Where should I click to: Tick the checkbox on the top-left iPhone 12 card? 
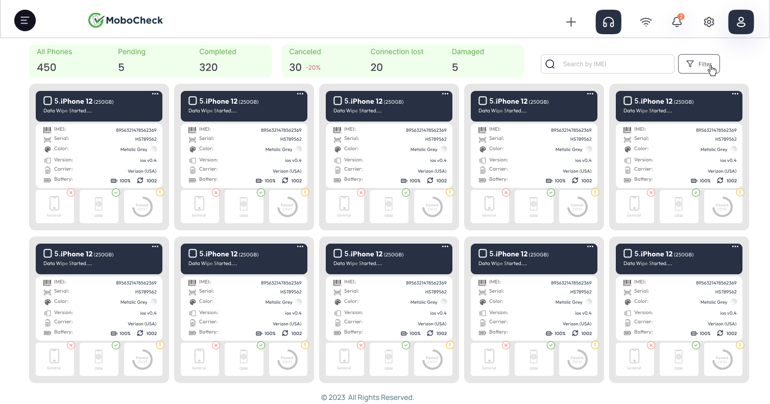click(47, 101)
